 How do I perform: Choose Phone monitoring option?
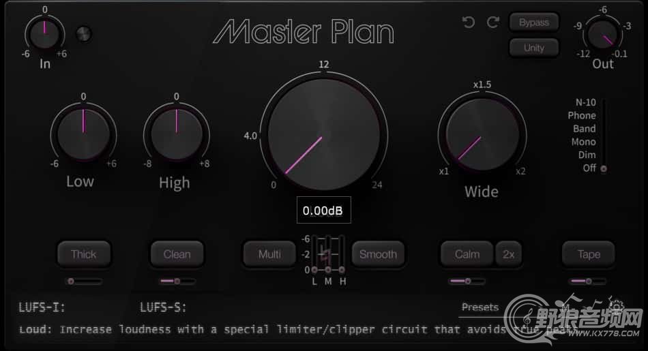[x=581, y=115]
